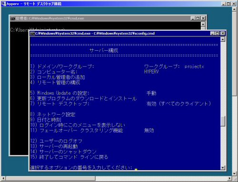Click the sconfig.cmd window title bar text

click(95, 34)
